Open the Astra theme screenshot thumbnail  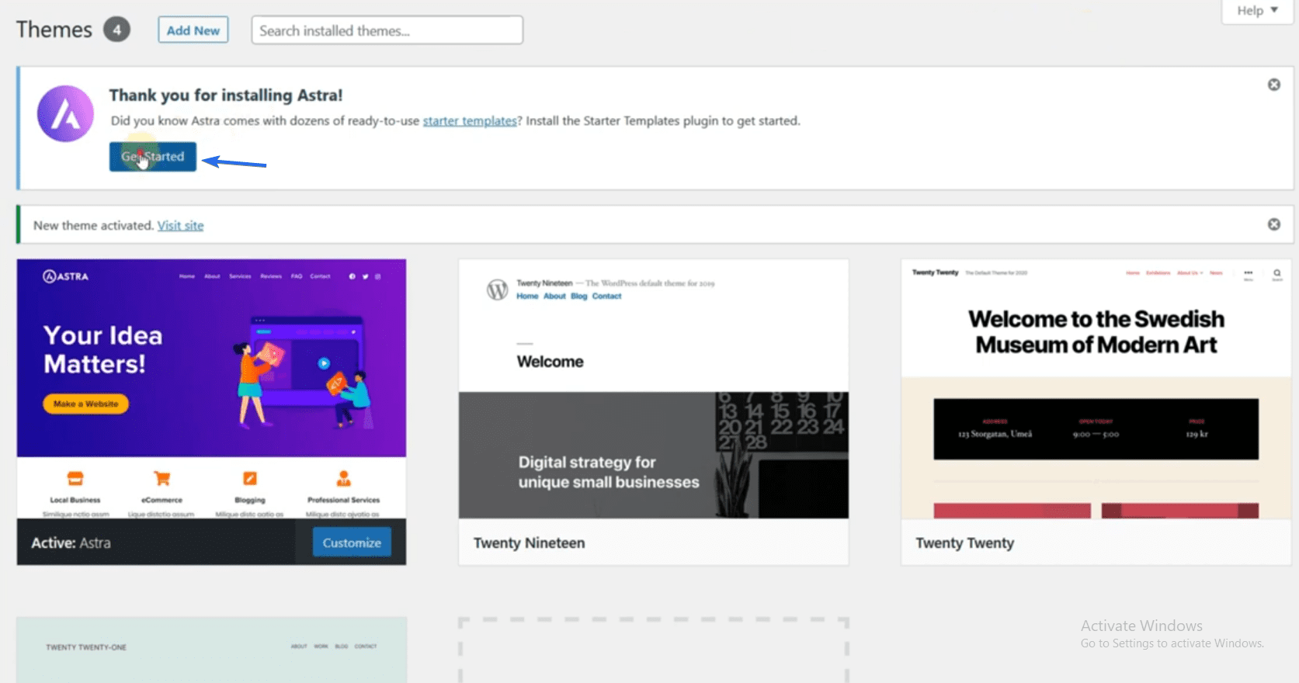(x=211, y=389)
